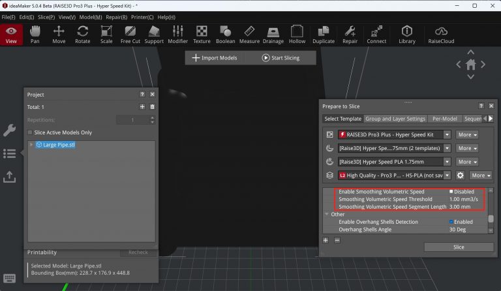The width and height of the screenshot is (501, 291).
Task: Click the home view icon
Action: point(470,65)
